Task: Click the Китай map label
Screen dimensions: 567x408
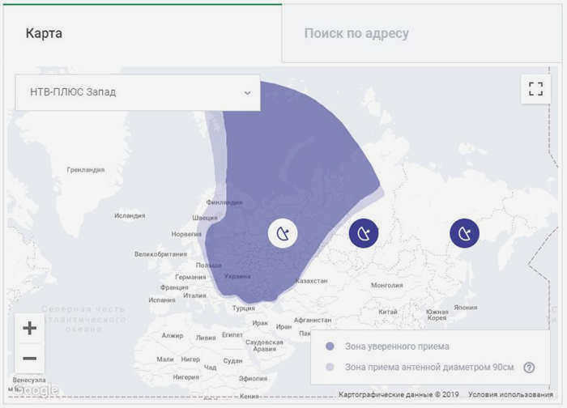Action: [x=388, y=312]
